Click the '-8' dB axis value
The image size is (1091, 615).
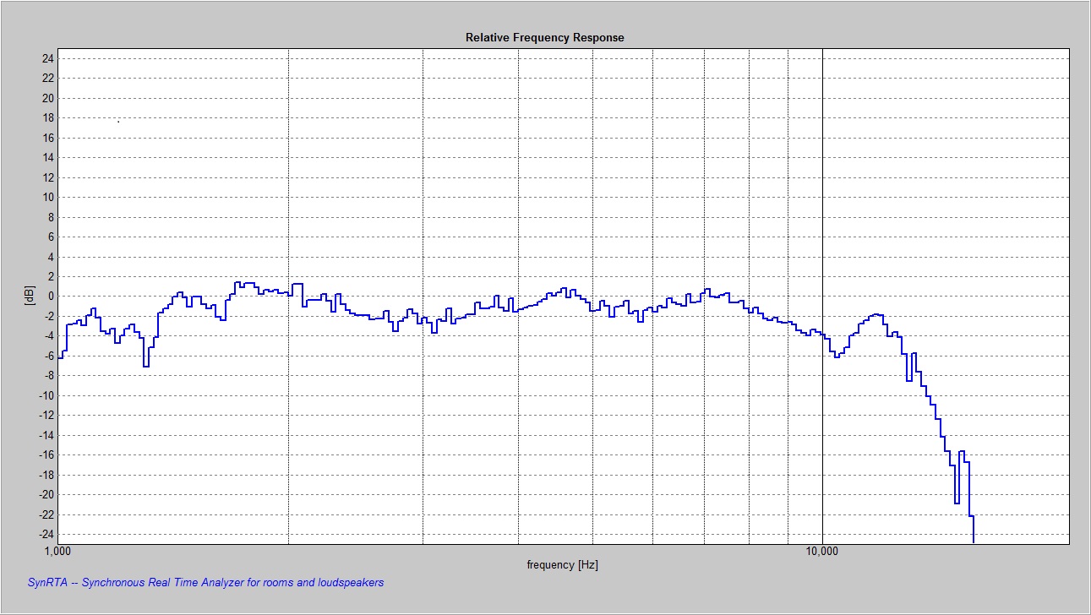[x=50, y=376]
